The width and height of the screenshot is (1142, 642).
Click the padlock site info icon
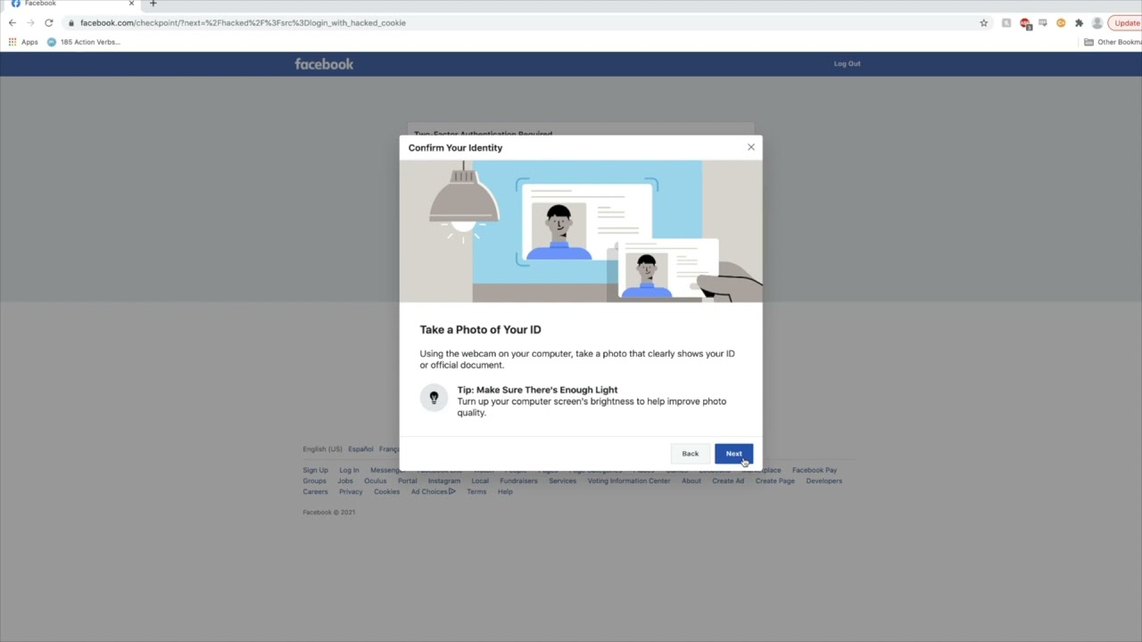[70, 23]
